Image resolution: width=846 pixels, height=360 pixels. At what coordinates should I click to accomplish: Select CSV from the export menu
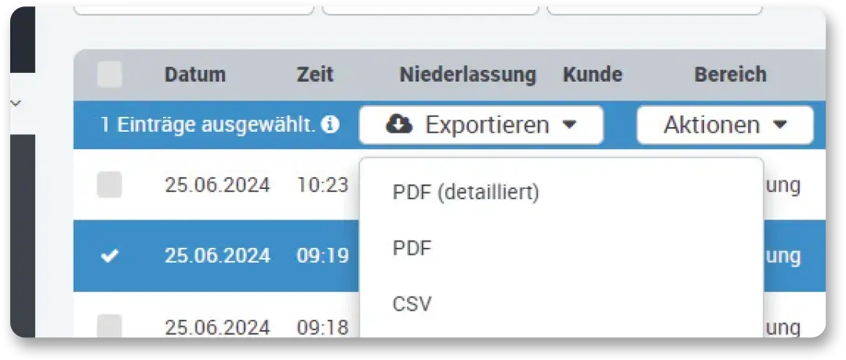(412, 304)
